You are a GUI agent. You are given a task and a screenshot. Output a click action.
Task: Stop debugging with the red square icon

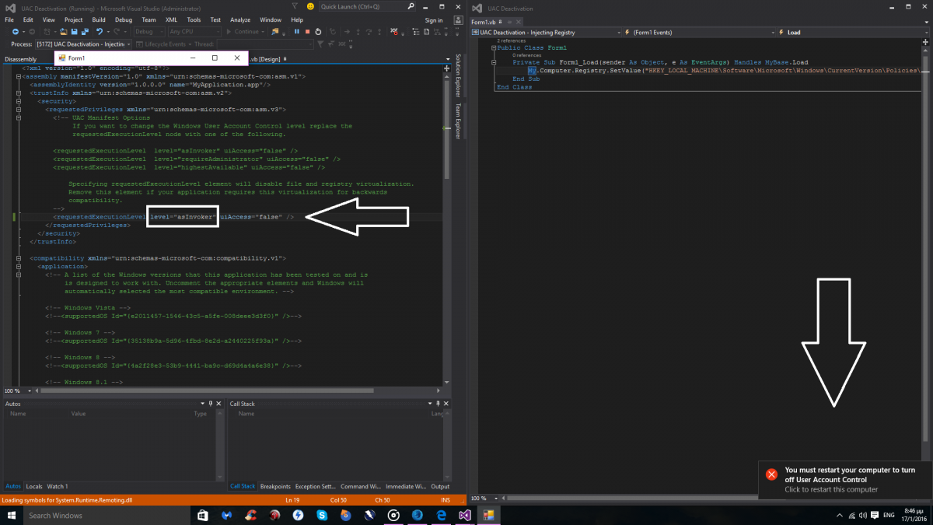307,32
